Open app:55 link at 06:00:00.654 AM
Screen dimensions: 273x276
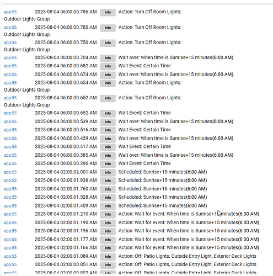(10, 83)
